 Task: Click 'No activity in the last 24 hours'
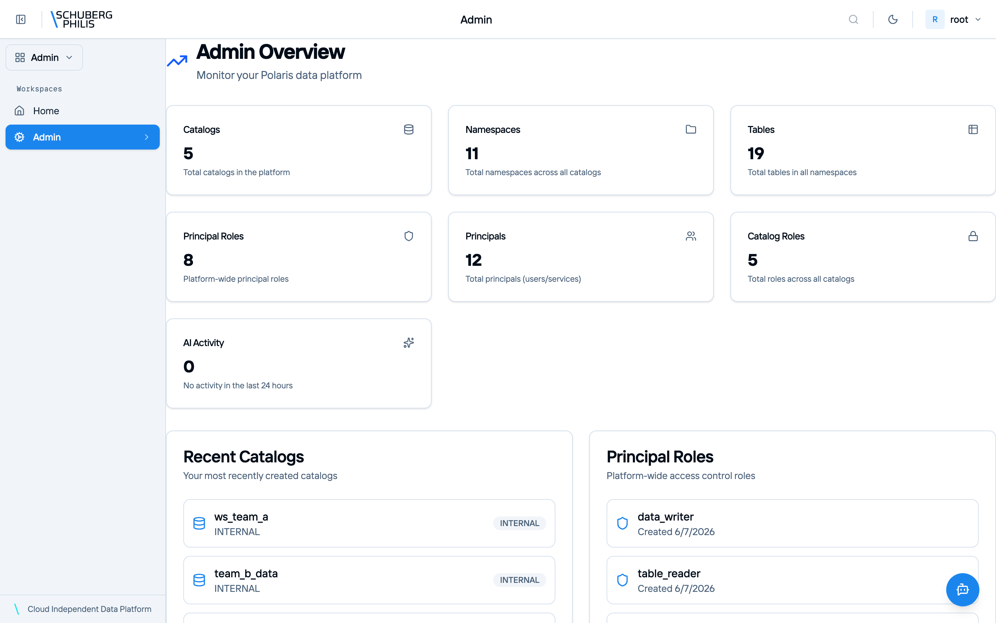[x=238, y=386]
